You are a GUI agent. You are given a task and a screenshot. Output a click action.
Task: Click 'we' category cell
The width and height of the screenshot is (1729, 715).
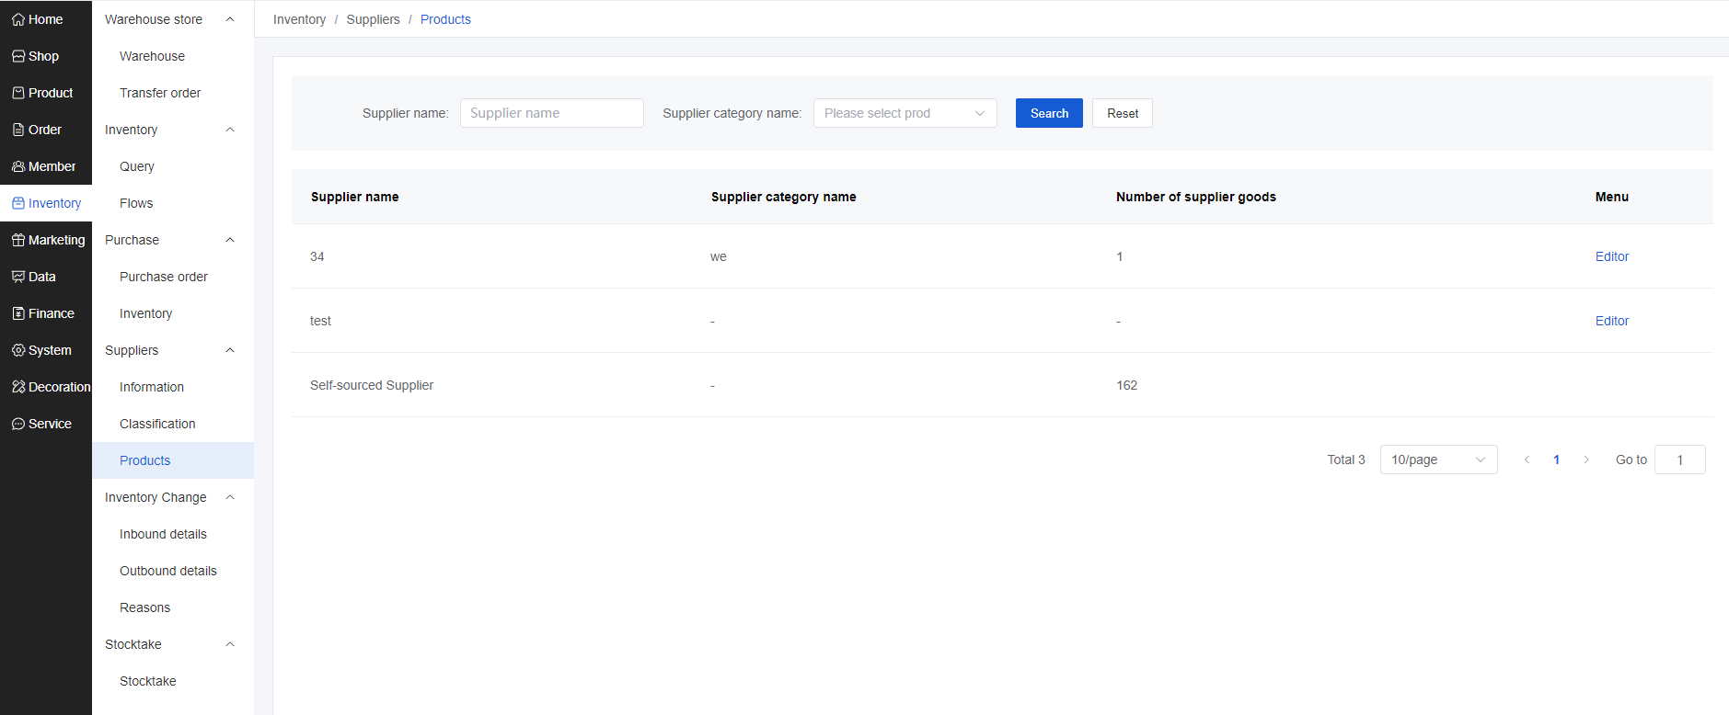pos(719,256)
